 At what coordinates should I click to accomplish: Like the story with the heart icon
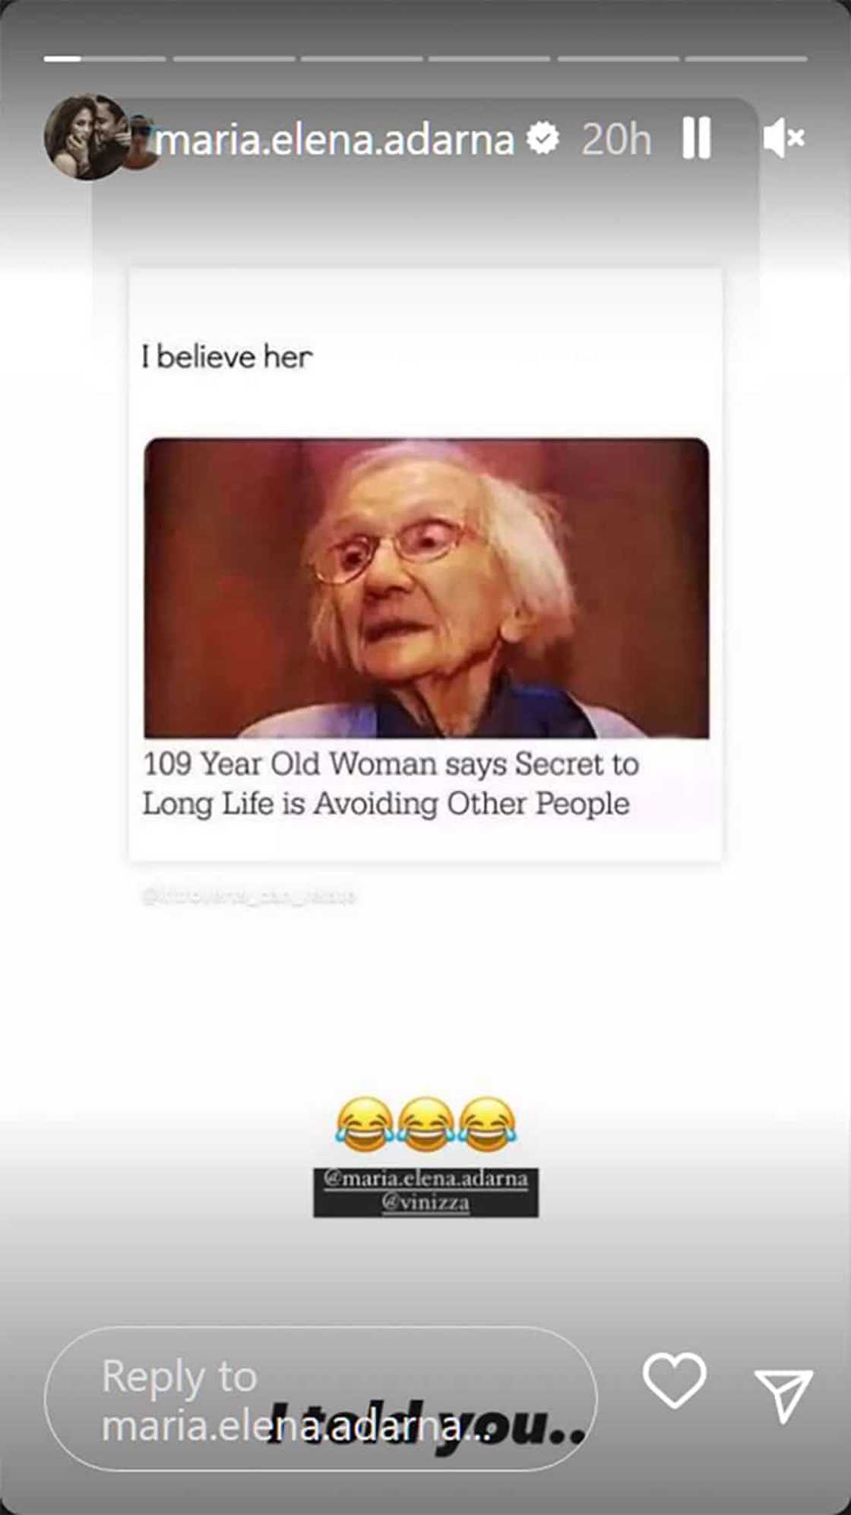[x=674, y=1380]
